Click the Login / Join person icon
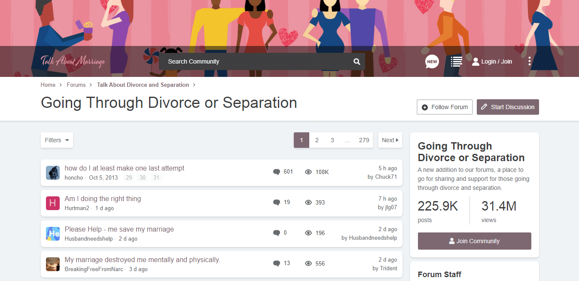This screenshot has width=579, height=281. pyautogui.click(x=475, y=61)
